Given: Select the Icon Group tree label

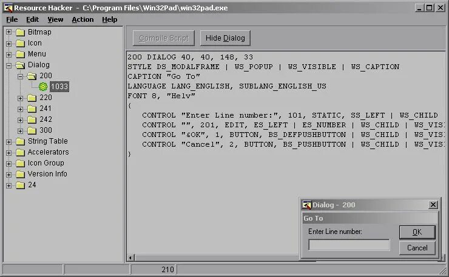Looking at the screenshot, I should point(46,163).
